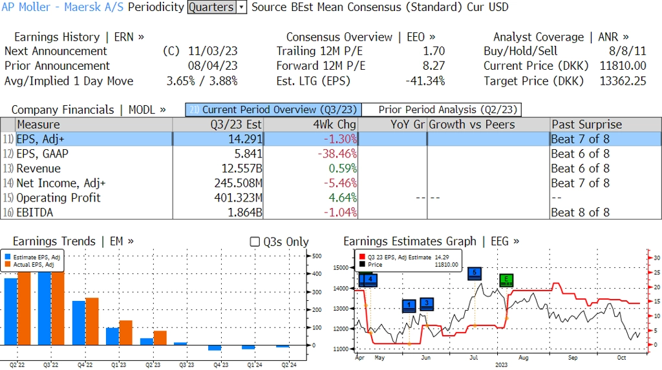Image resolution: width=662 pixels, height=370 pixels.
Task: Click blue event marker 4 on estimates graph
Action: click(x=370, y=280)
